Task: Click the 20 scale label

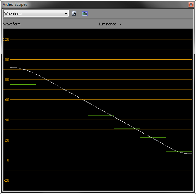Action: 7,140
